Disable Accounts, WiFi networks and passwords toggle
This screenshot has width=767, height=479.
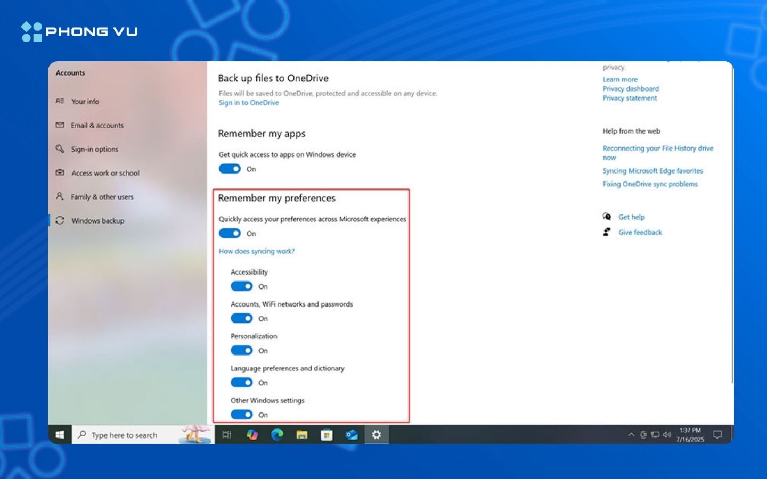241,318
